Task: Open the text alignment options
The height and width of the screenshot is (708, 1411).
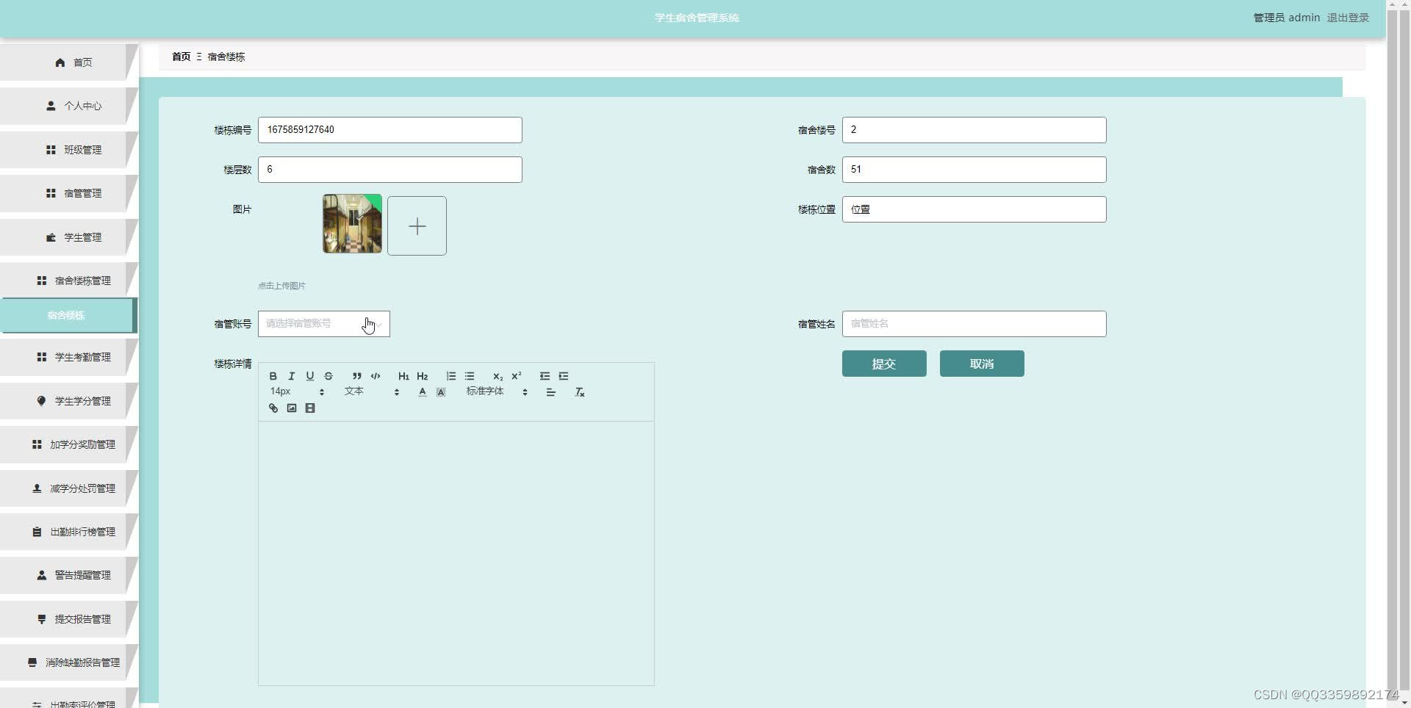Action: coord(550,392)
